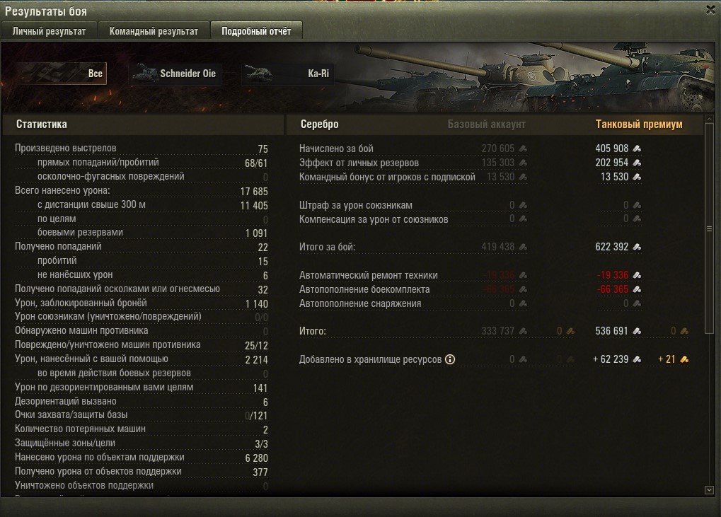Click gold icon next to + 21
Screen dimensions: 721x517
(x=684, y=359)
